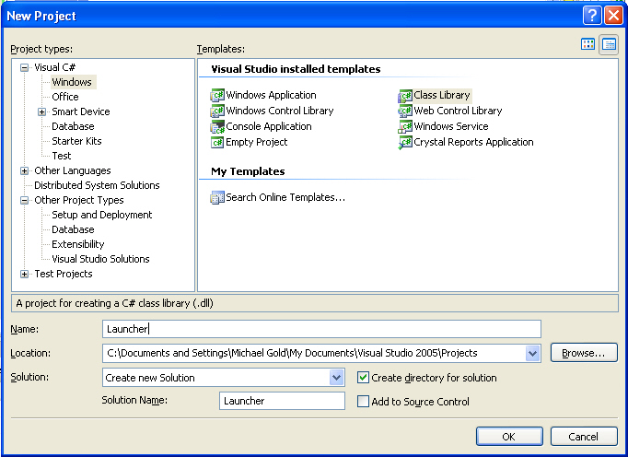Image resolution: width=628 pixels, height=457 pixels.
Task: Click the Cancel button
Action: click(584, 436)
